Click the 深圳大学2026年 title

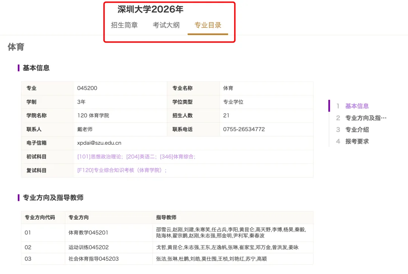150,9
